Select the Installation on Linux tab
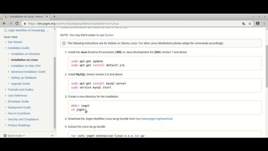Screen dimensions: 268x151 pos(26,16)
